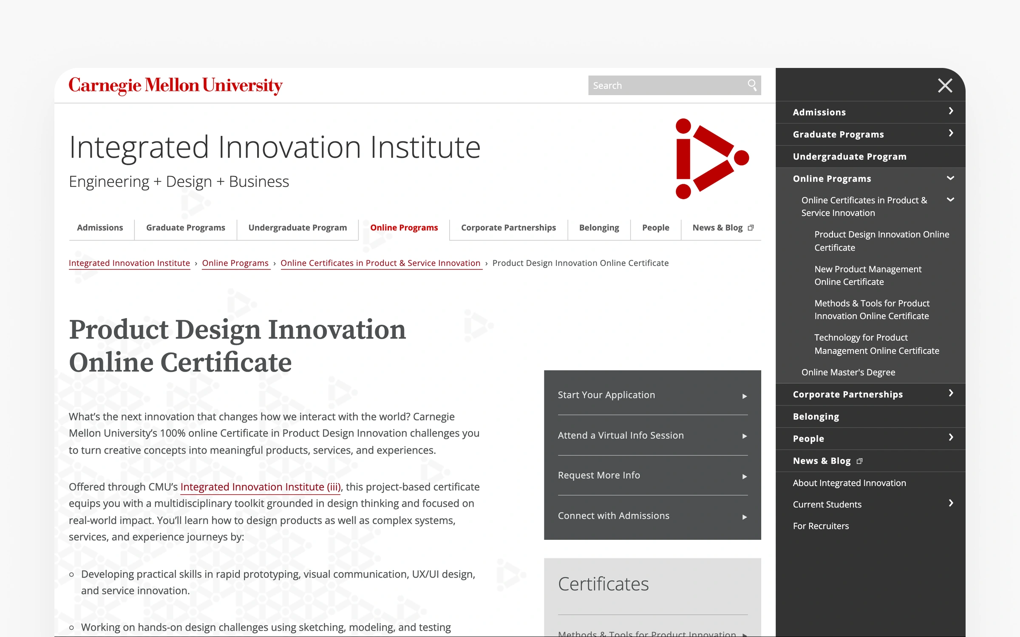Collapse Online Programs chevron in sidebar

coord(951,178)
